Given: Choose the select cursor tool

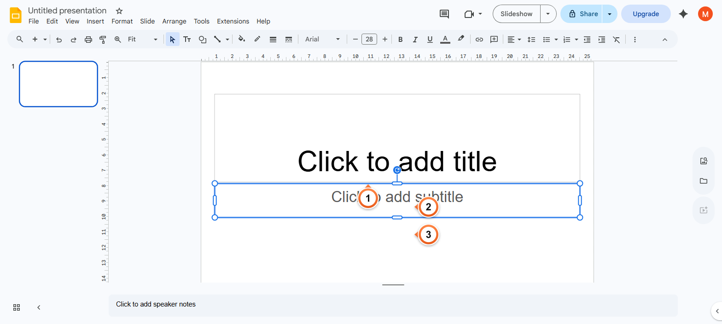Looking at the screenshot, I should click(173, 40).
